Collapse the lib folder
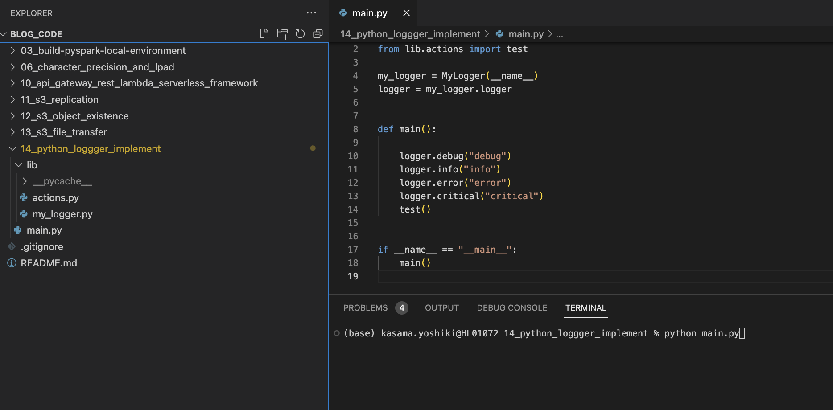 tap(18, 165)
